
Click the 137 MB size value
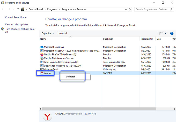(166, 47)
